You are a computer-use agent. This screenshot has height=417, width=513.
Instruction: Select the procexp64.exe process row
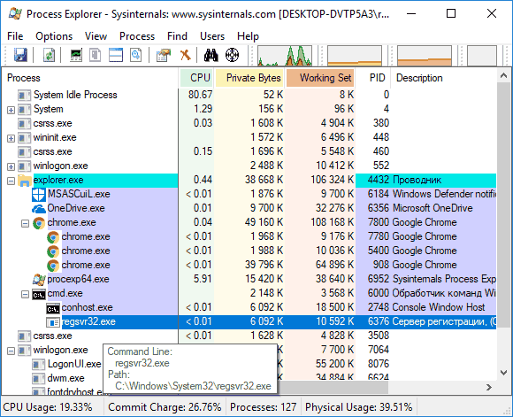249,279
